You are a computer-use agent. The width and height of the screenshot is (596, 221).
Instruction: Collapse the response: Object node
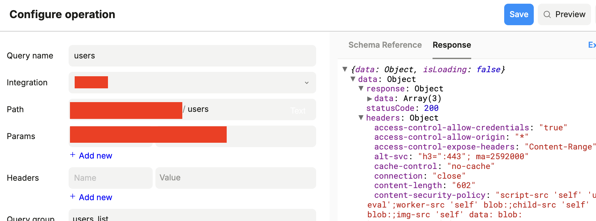(x=361, y=88)
